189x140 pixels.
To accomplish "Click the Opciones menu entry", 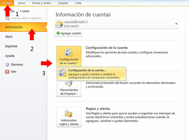I will (x=17, y=64).
